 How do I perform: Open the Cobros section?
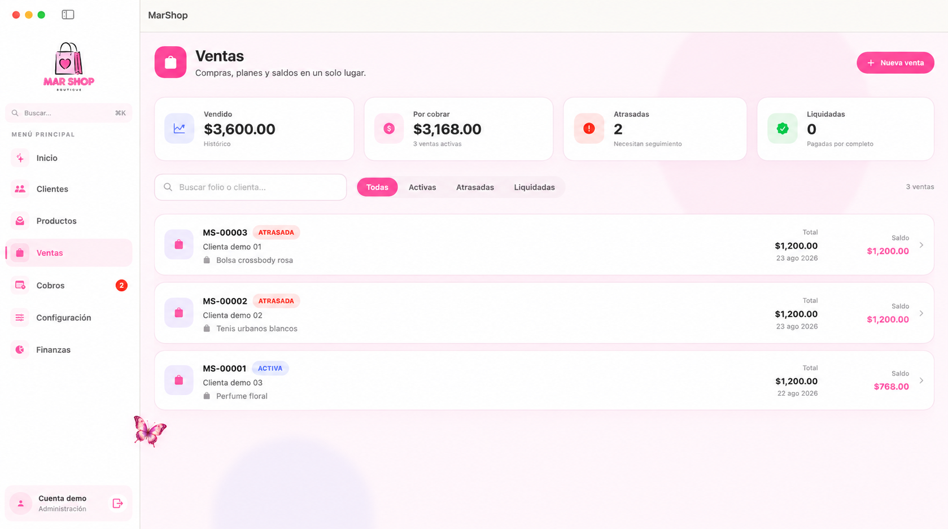pyautogui.click(x=69, y=285)
